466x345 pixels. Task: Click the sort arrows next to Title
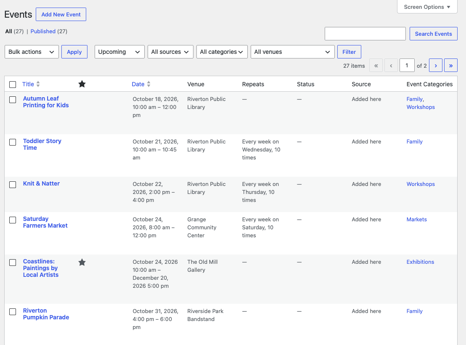coord(38,84)
